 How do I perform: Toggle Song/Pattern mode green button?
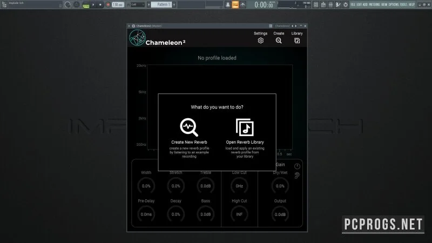(86, 5)
